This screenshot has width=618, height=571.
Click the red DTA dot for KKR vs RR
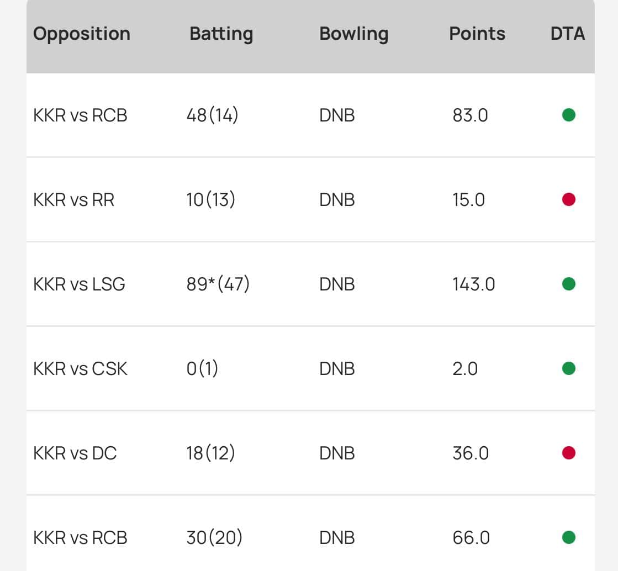568,199
